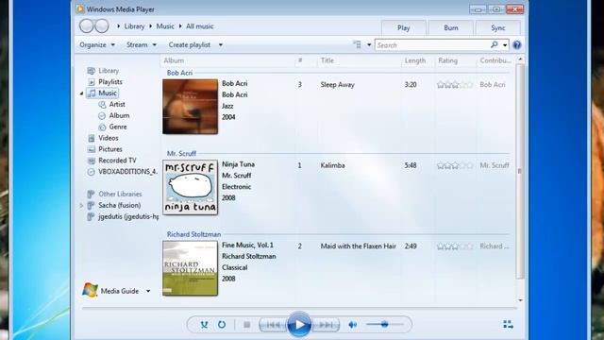Open the Stream menu

point(142,44)
